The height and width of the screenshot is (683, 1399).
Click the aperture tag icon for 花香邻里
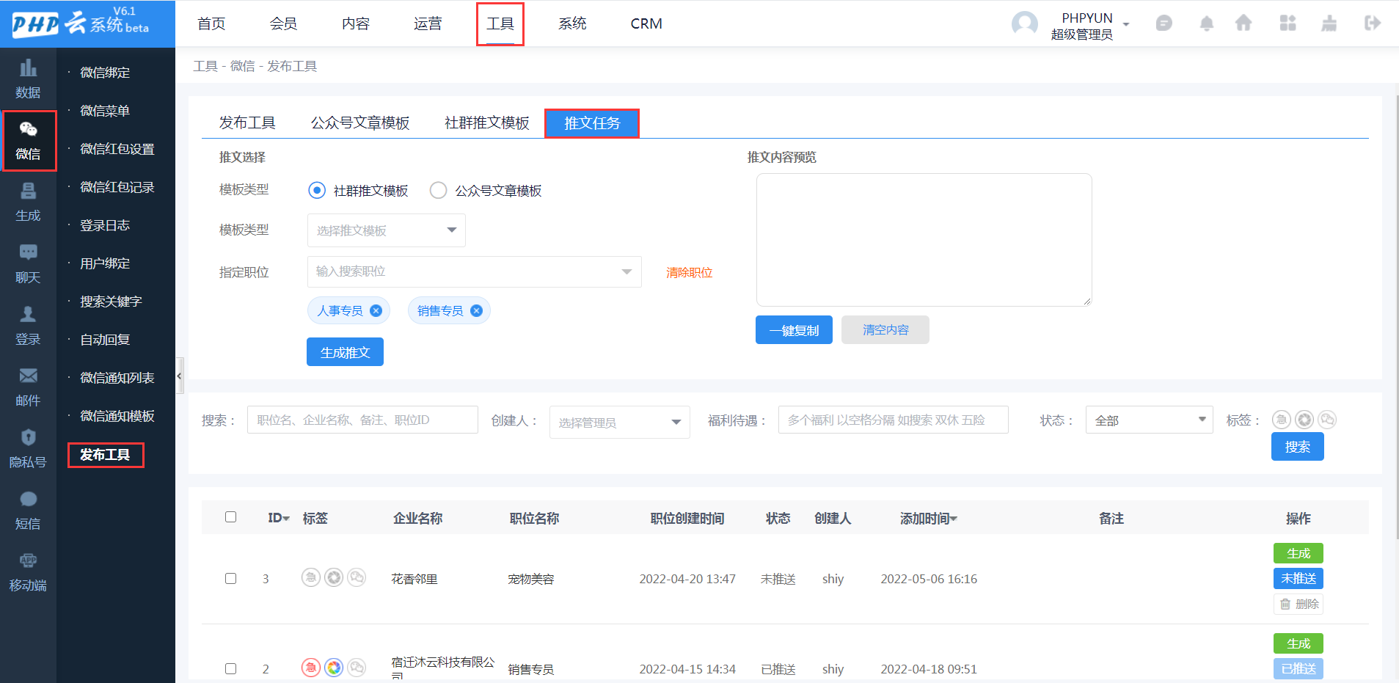[x=334, y=578]
